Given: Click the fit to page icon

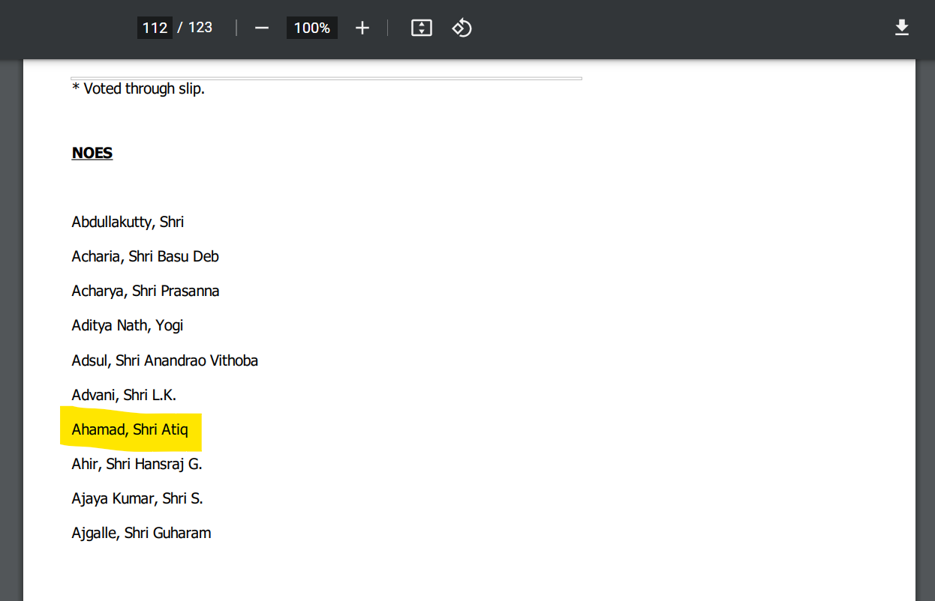Looking at the screenshot, I should coord(422,28).
